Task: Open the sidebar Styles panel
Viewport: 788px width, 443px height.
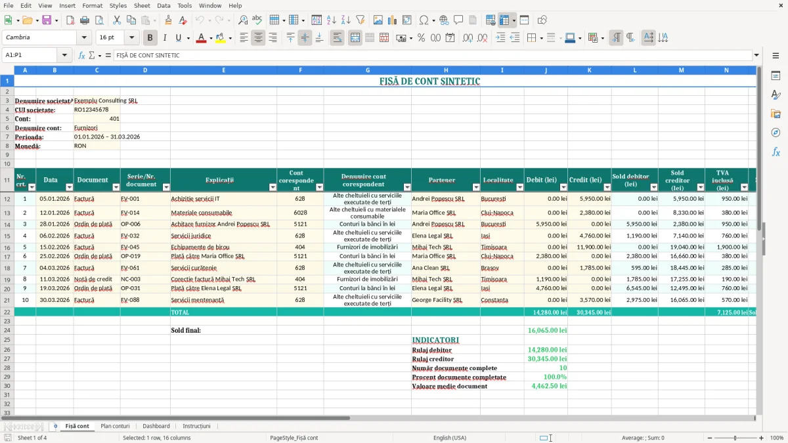Action: pyautogui.click(x=776, y=95)
